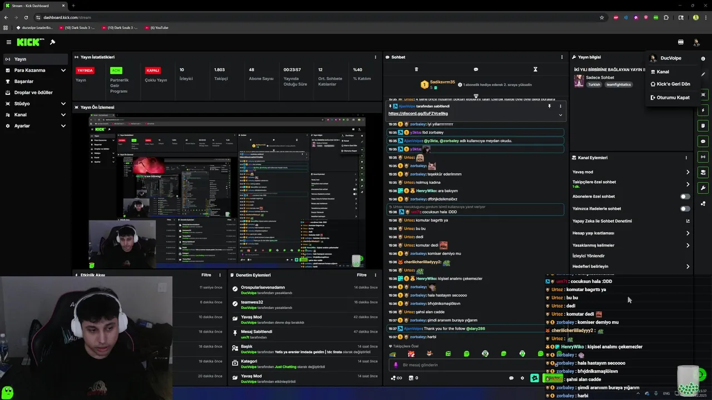Click the lightning bolt icon in right sidebar
This screenshot has width=712, height=400.
(703, 111)
